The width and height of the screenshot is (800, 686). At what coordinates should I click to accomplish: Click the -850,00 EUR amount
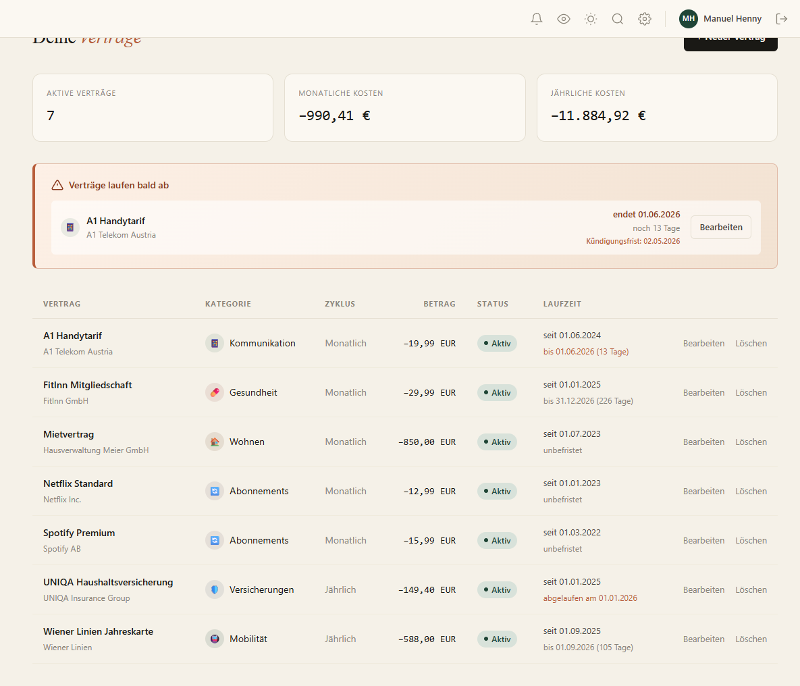(427, 442)
